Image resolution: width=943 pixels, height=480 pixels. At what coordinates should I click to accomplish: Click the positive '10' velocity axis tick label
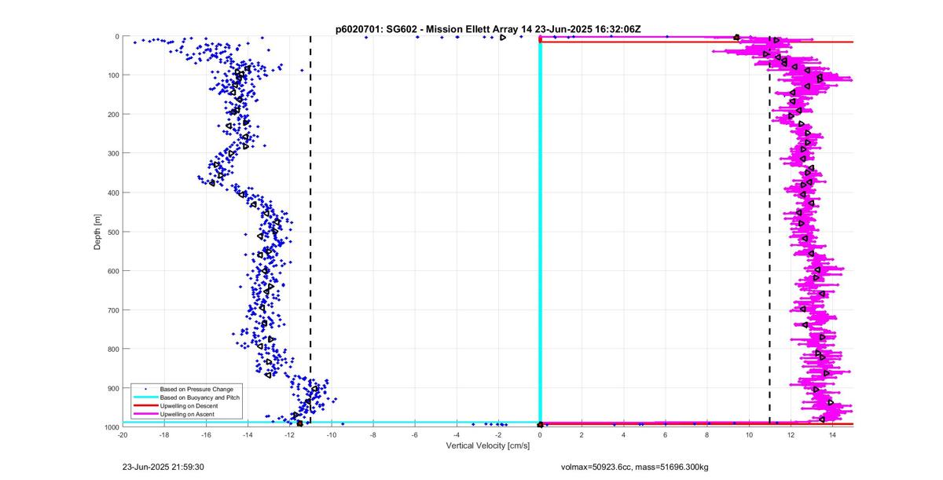click(x=749, y=434)
